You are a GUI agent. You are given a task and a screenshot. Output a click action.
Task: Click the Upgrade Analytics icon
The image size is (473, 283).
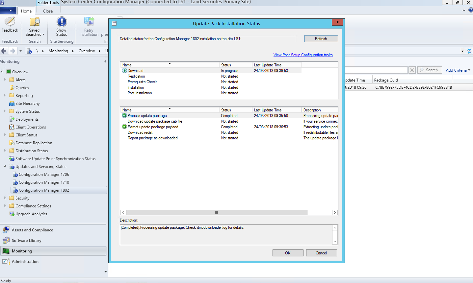[12, 214]
